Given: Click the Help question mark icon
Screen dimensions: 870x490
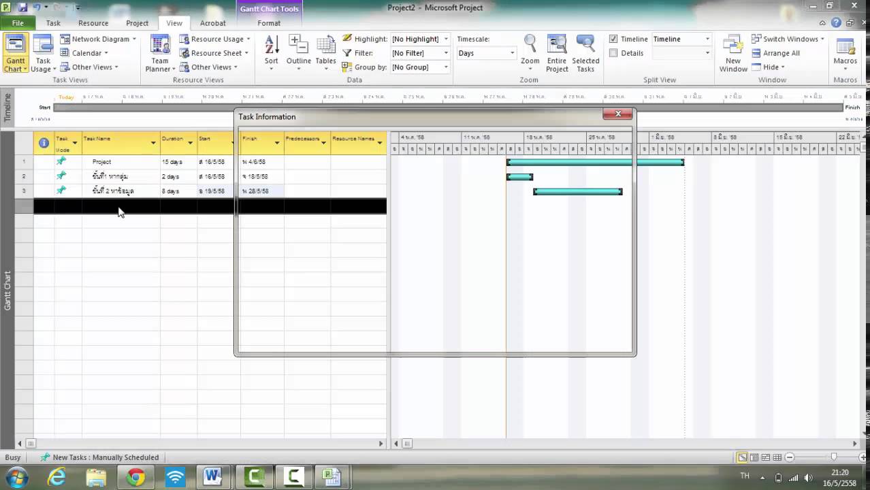Looking at the screenshot, I should click(x=837, y=22).
